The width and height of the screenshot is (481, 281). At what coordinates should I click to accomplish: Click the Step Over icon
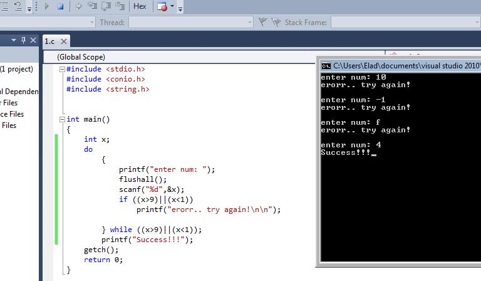click(106, 6)
